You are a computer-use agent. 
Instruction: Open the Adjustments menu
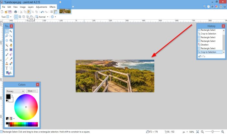click(42, 7)
